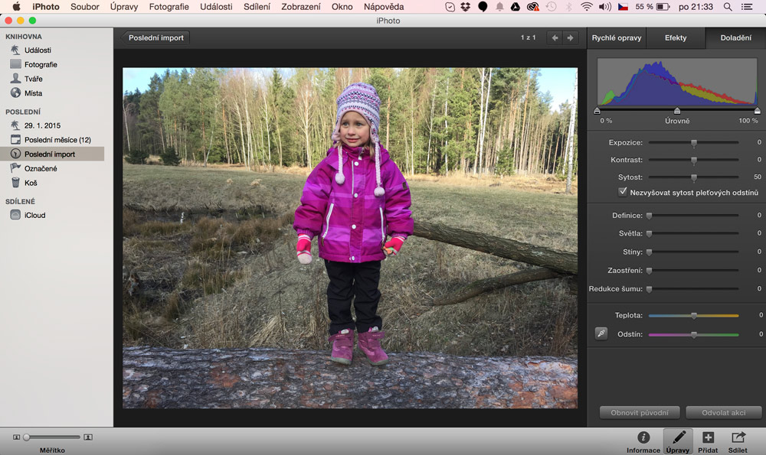Go to next photo with right arrow
766x455 pixels.
(x=569, y=37)
